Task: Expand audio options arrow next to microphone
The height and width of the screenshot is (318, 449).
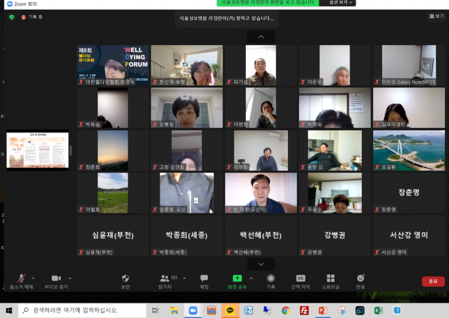Action: coord(33,278)
